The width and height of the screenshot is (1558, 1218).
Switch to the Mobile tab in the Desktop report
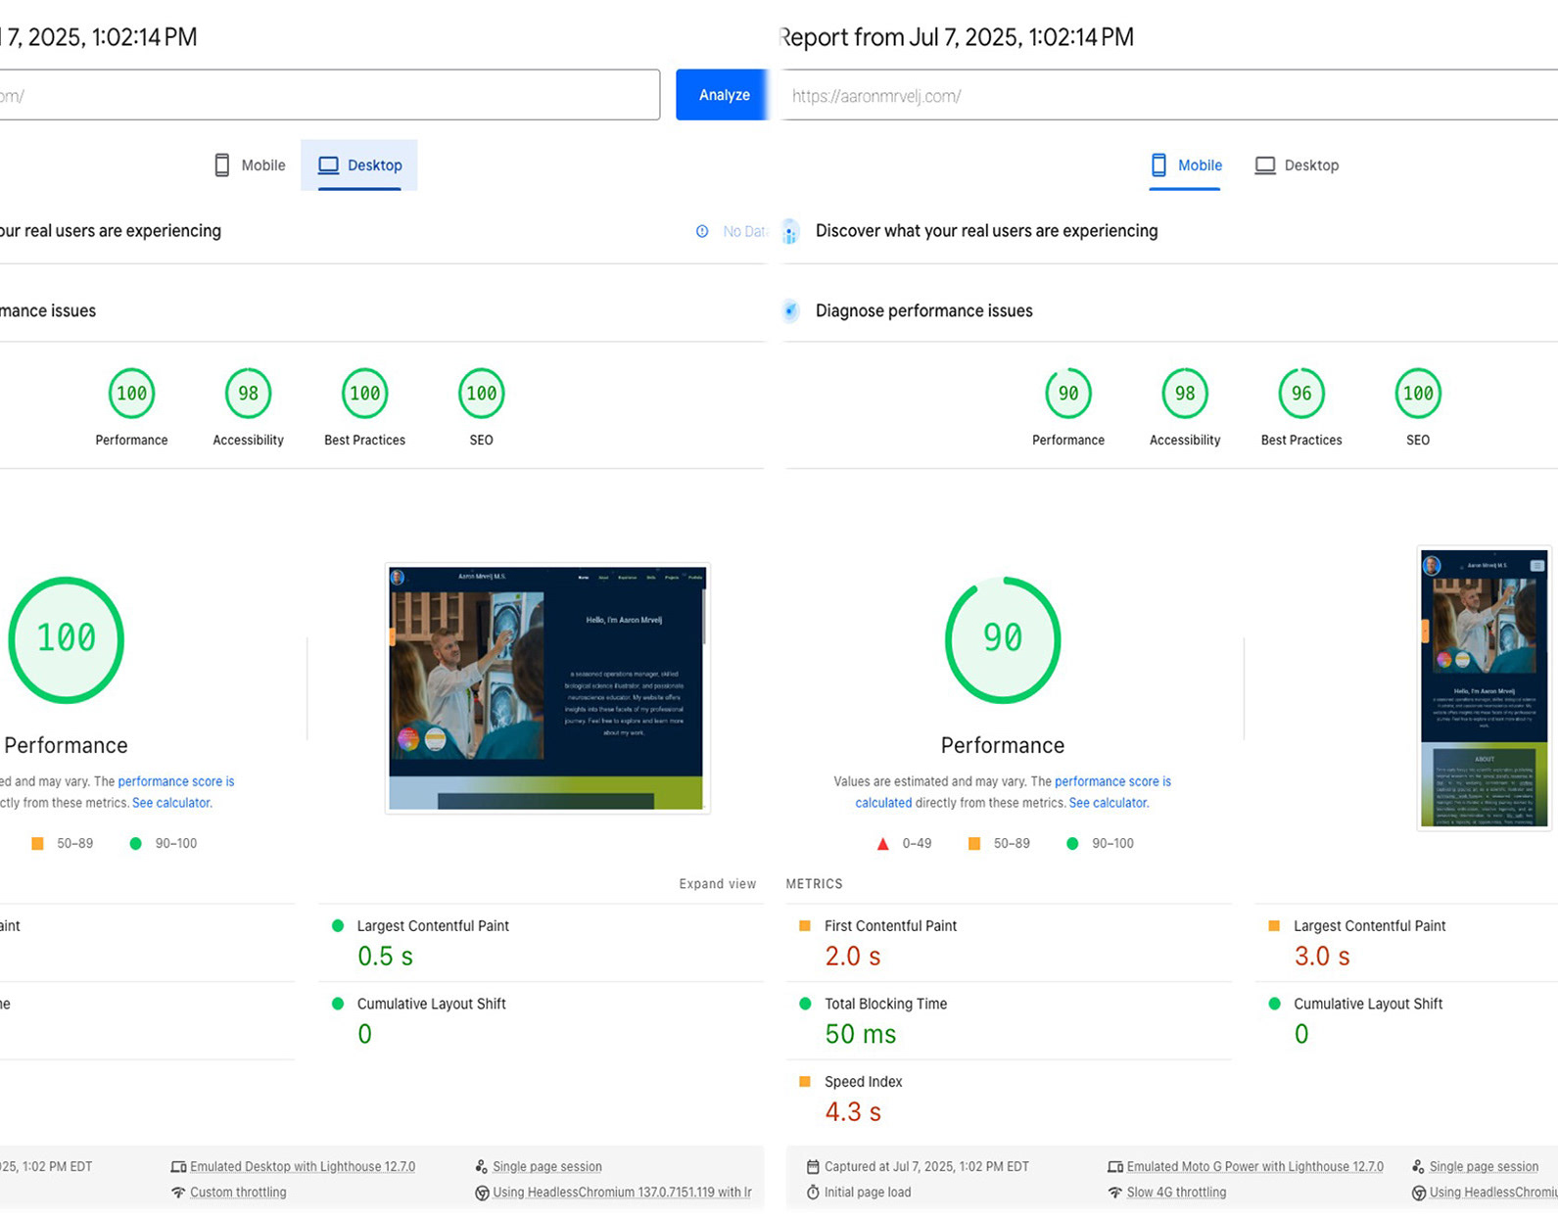[250, 165]
